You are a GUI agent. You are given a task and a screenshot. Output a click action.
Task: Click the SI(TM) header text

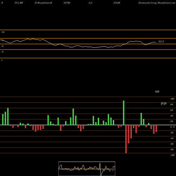(x=67, y=3)
